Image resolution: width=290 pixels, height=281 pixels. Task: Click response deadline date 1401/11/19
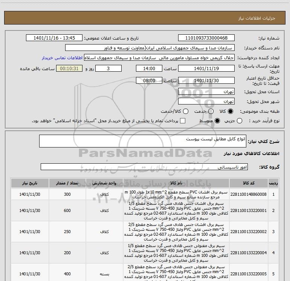pos(206,68)
